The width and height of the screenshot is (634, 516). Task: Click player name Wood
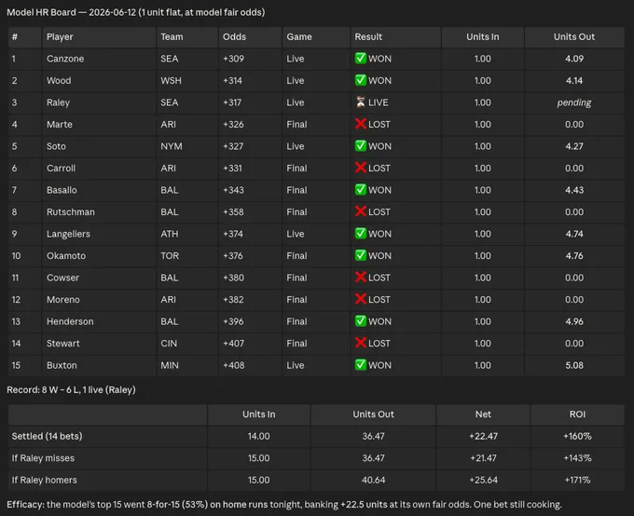click(x=59, y=80)
